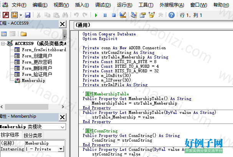Open the 外接程序(A) menu
This screenshot has width=233, height=157.
coord(172,5)
